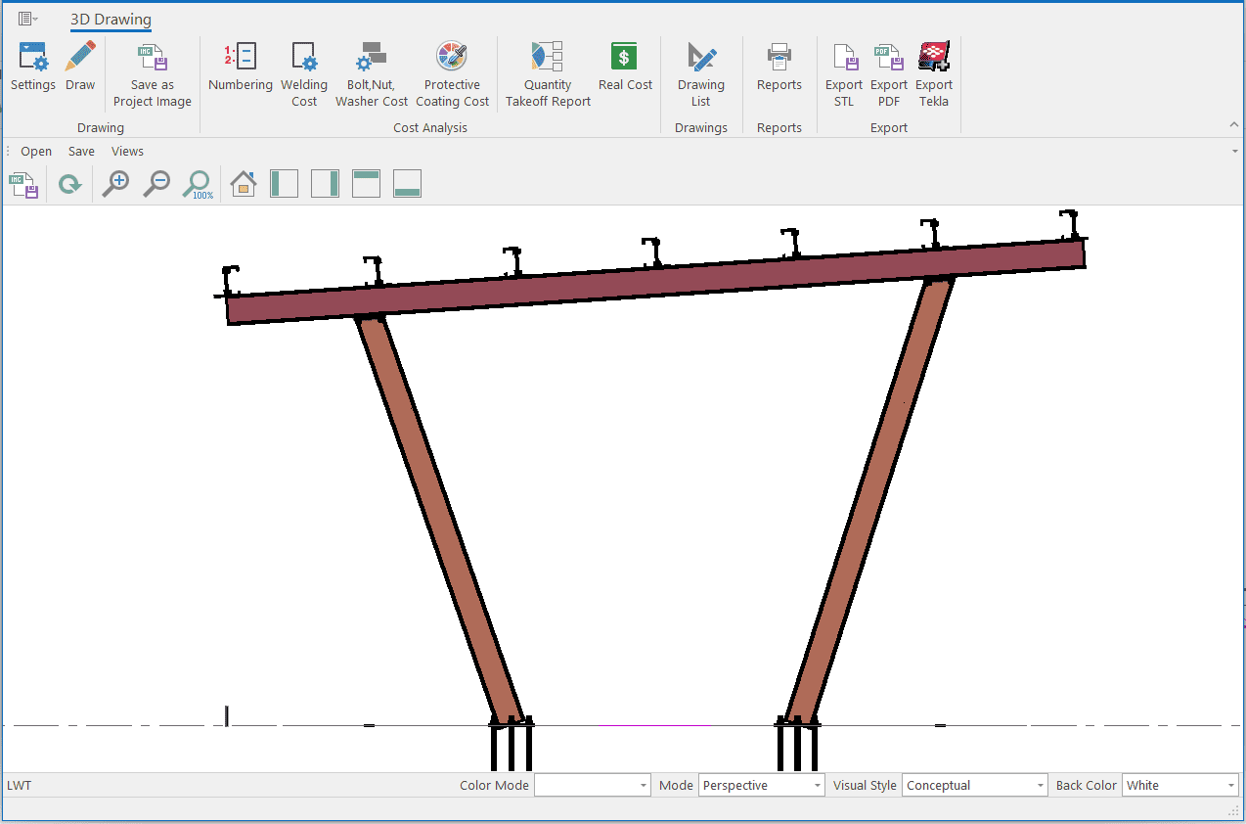Reset zoom to 100%
The height and width of the screenshot is (824, 1246).
click(199, 184)
